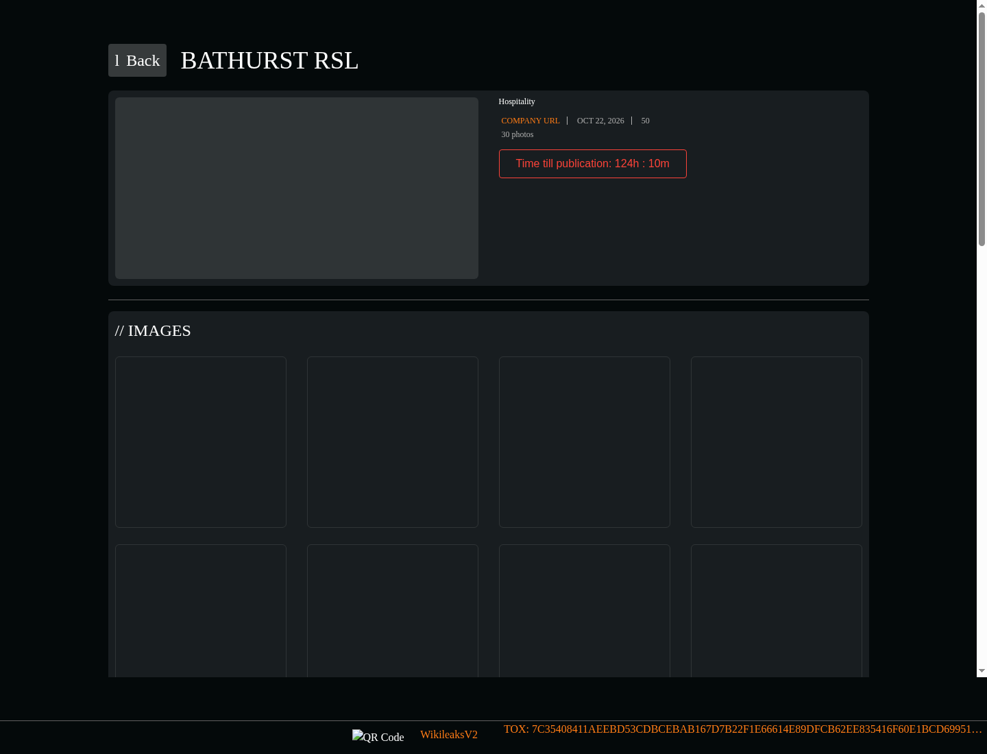987x754 pixels.
Task: Select the TOX ID string in footer
Action: 743,729
